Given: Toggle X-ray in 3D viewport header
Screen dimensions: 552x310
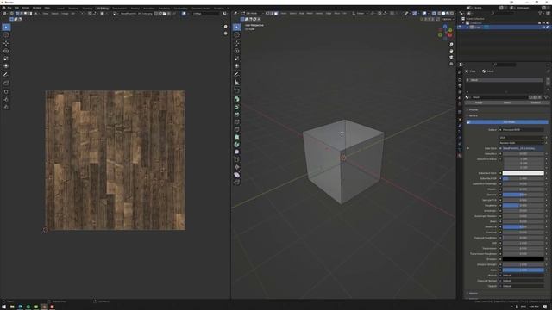Looking at the screenshot, I should (434, 14).
